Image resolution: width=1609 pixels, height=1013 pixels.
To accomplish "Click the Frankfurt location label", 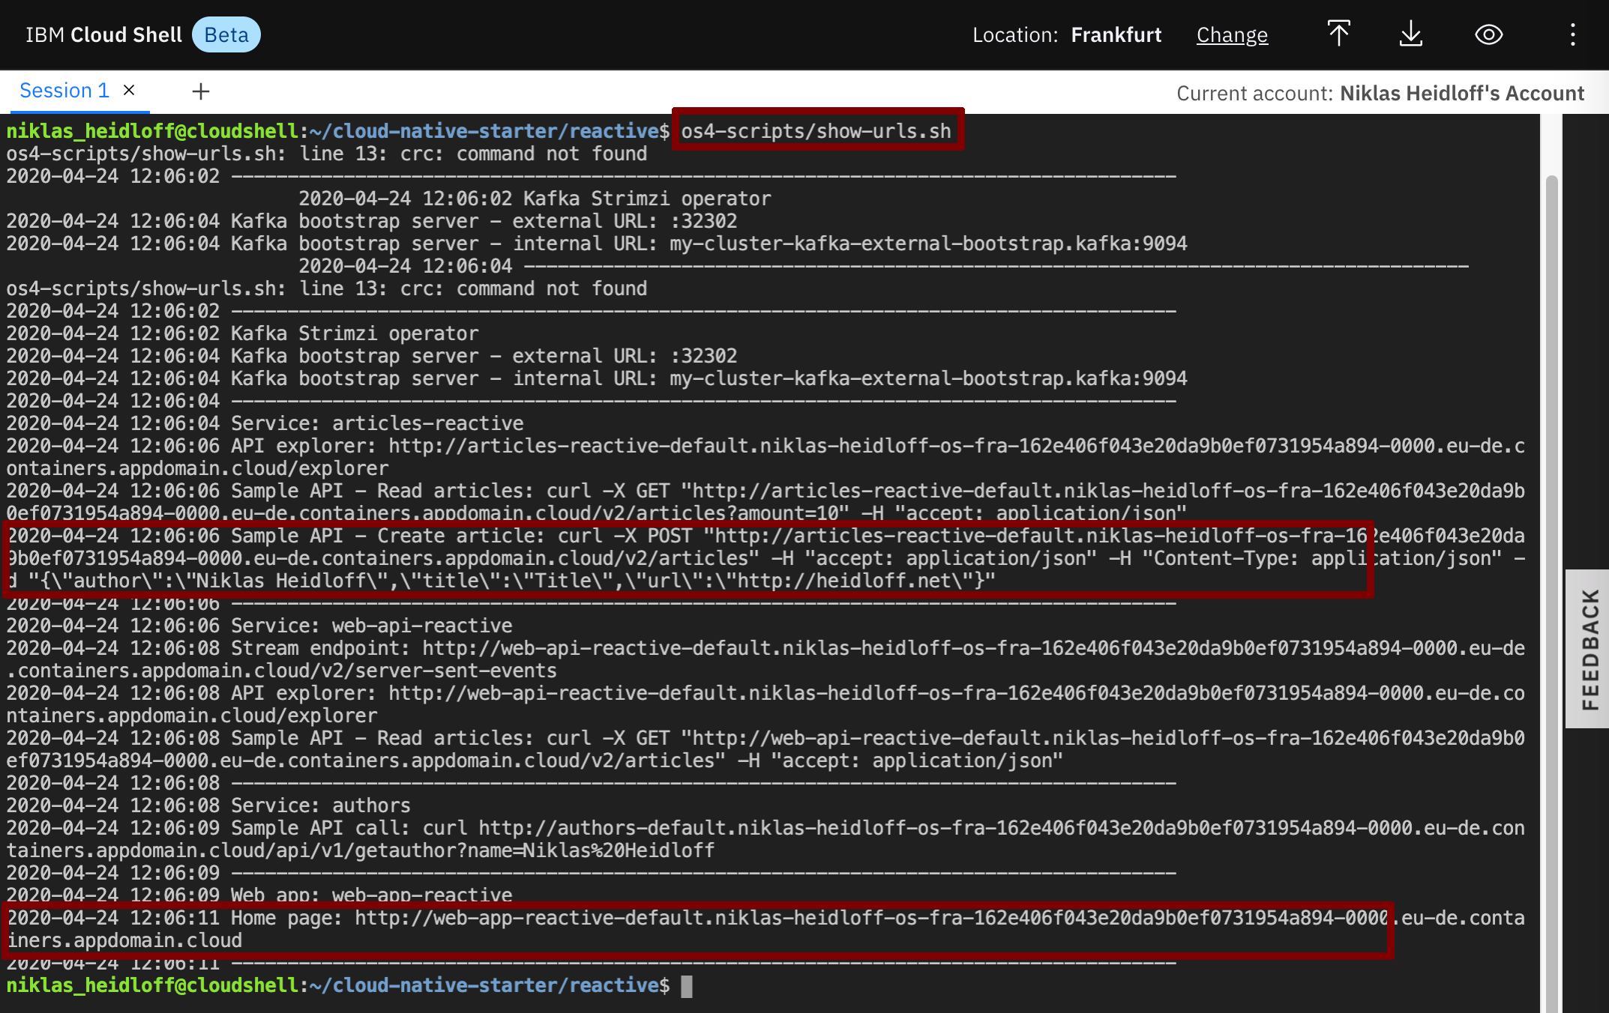I will (1116, 34).
